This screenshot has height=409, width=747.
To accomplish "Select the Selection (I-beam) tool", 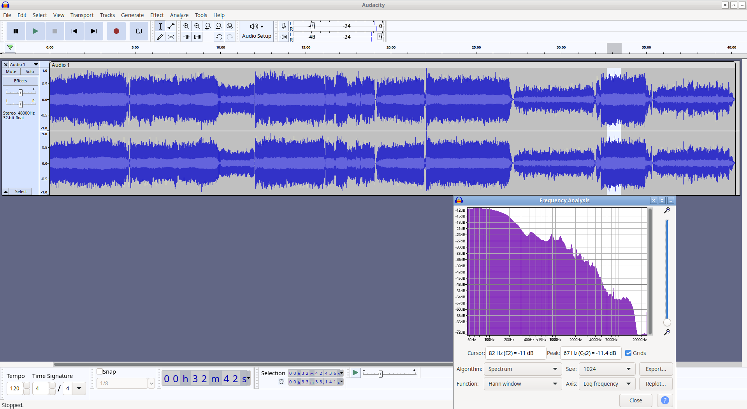I will [x=160, y=26].
